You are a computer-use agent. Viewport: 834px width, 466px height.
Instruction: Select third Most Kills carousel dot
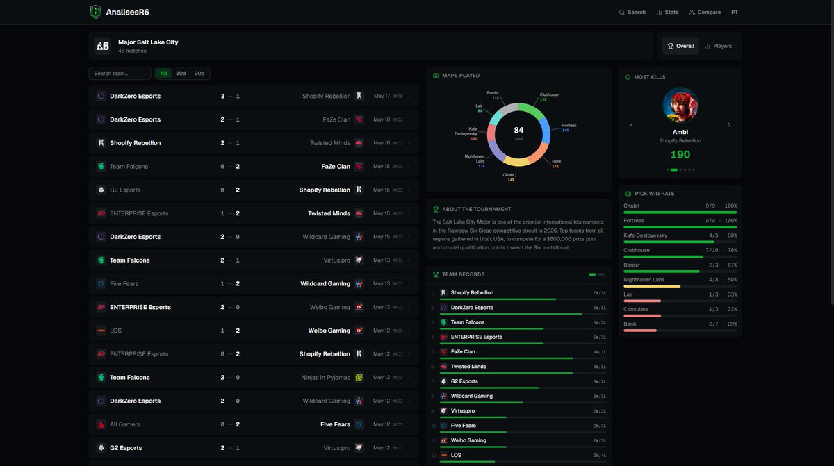tap(680, 169)
